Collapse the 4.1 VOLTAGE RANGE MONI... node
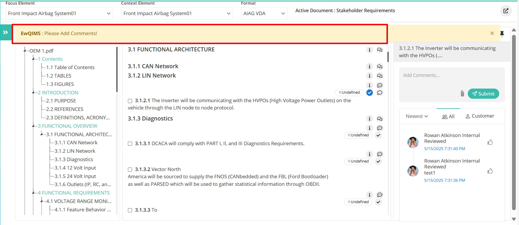This screenshot has width=519, height=225. coord(42,201)
